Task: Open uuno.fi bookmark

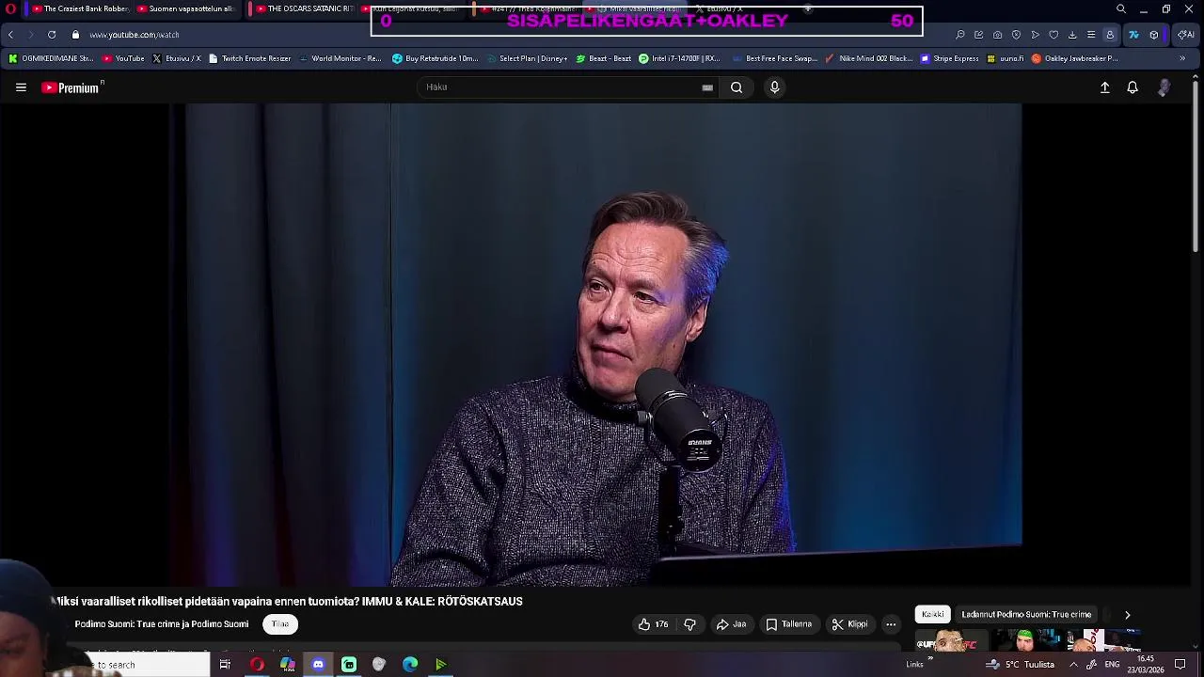Action: pos(1005,58)
